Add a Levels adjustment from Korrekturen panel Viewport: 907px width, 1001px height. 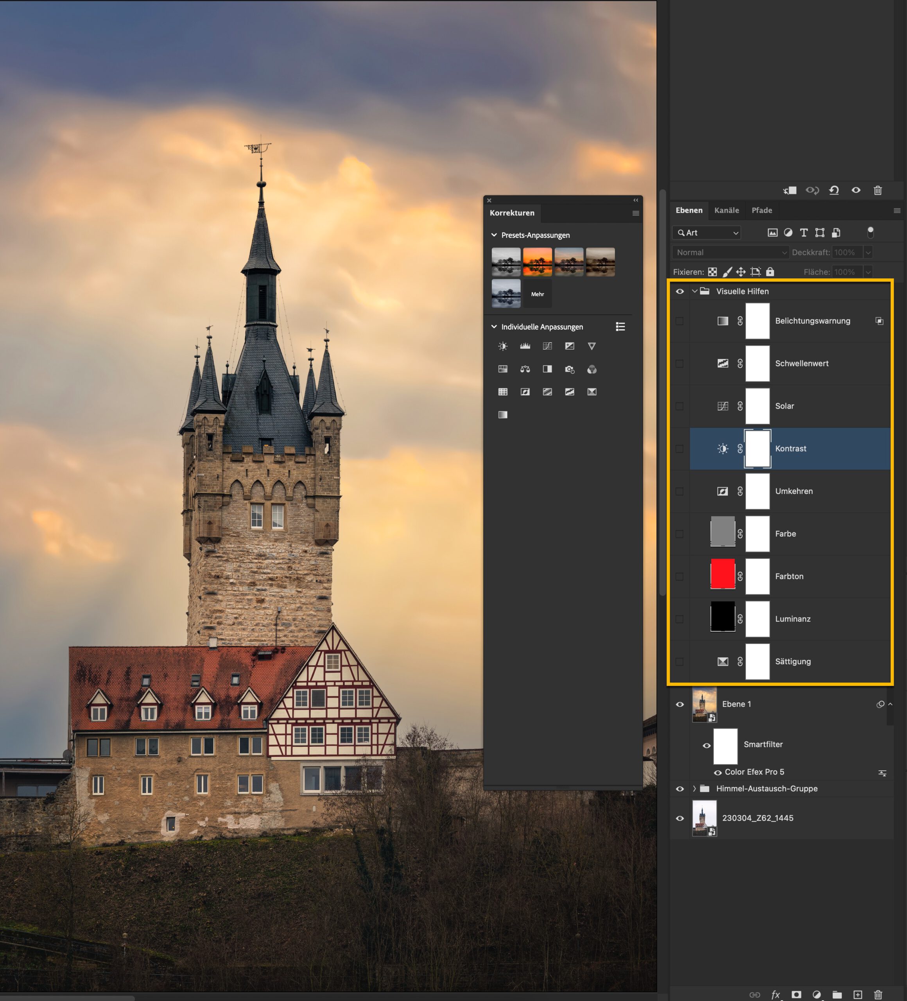click(x=525, y=346)
